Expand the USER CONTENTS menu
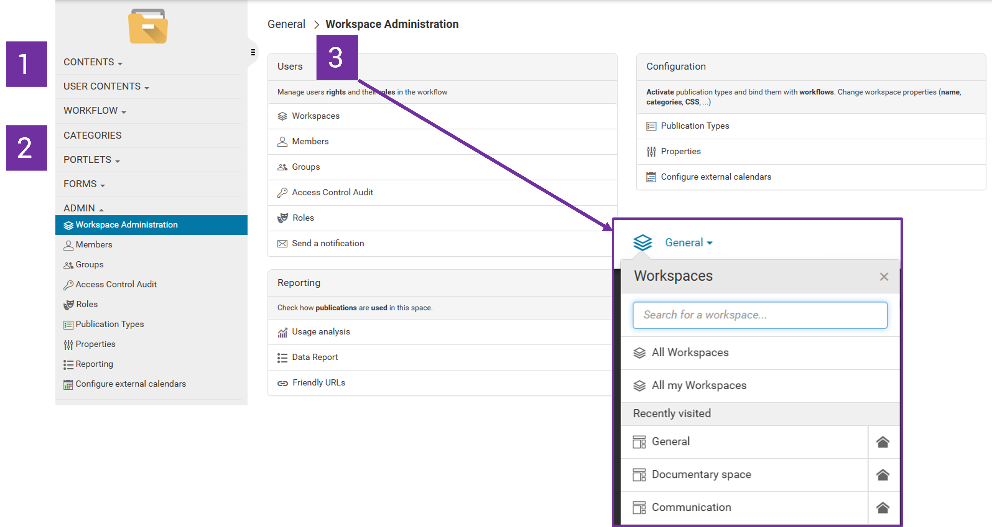992x527 pixels. (x=106, y=86)
